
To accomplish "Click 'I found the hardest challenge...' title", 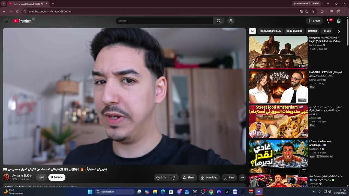I will coord(320,143).
